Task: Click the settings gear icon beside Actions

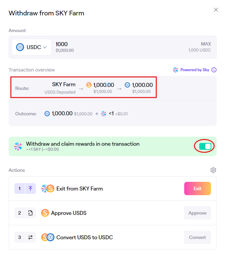Action: coord(213,170)
